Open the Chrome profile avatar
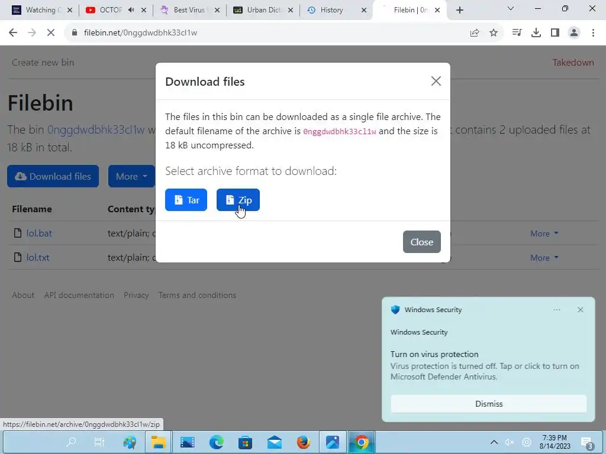 click(x=574, y=33)
